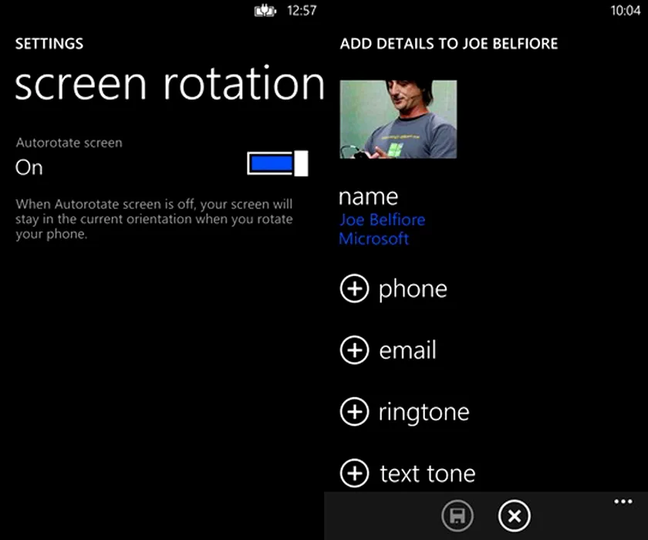Select the email label

tap(407, 350)
